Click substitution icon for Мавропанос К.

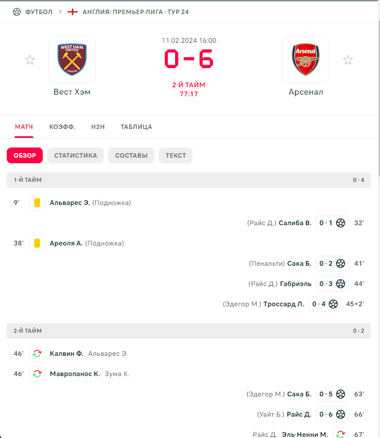(37, 374)
